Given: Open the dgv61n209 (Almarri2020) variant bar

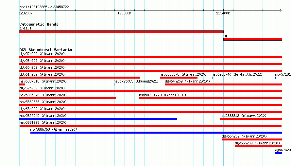Looking at the screenshot, I should 80,78.
